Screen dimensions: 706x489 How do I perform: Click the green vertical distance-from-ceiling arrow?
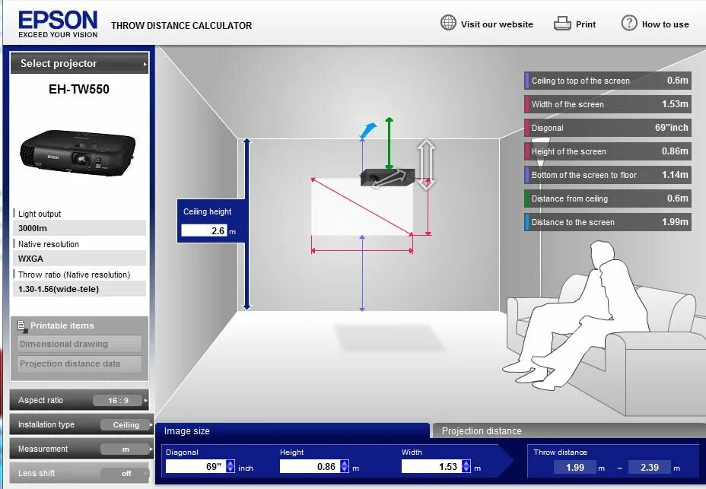(390, 143)
